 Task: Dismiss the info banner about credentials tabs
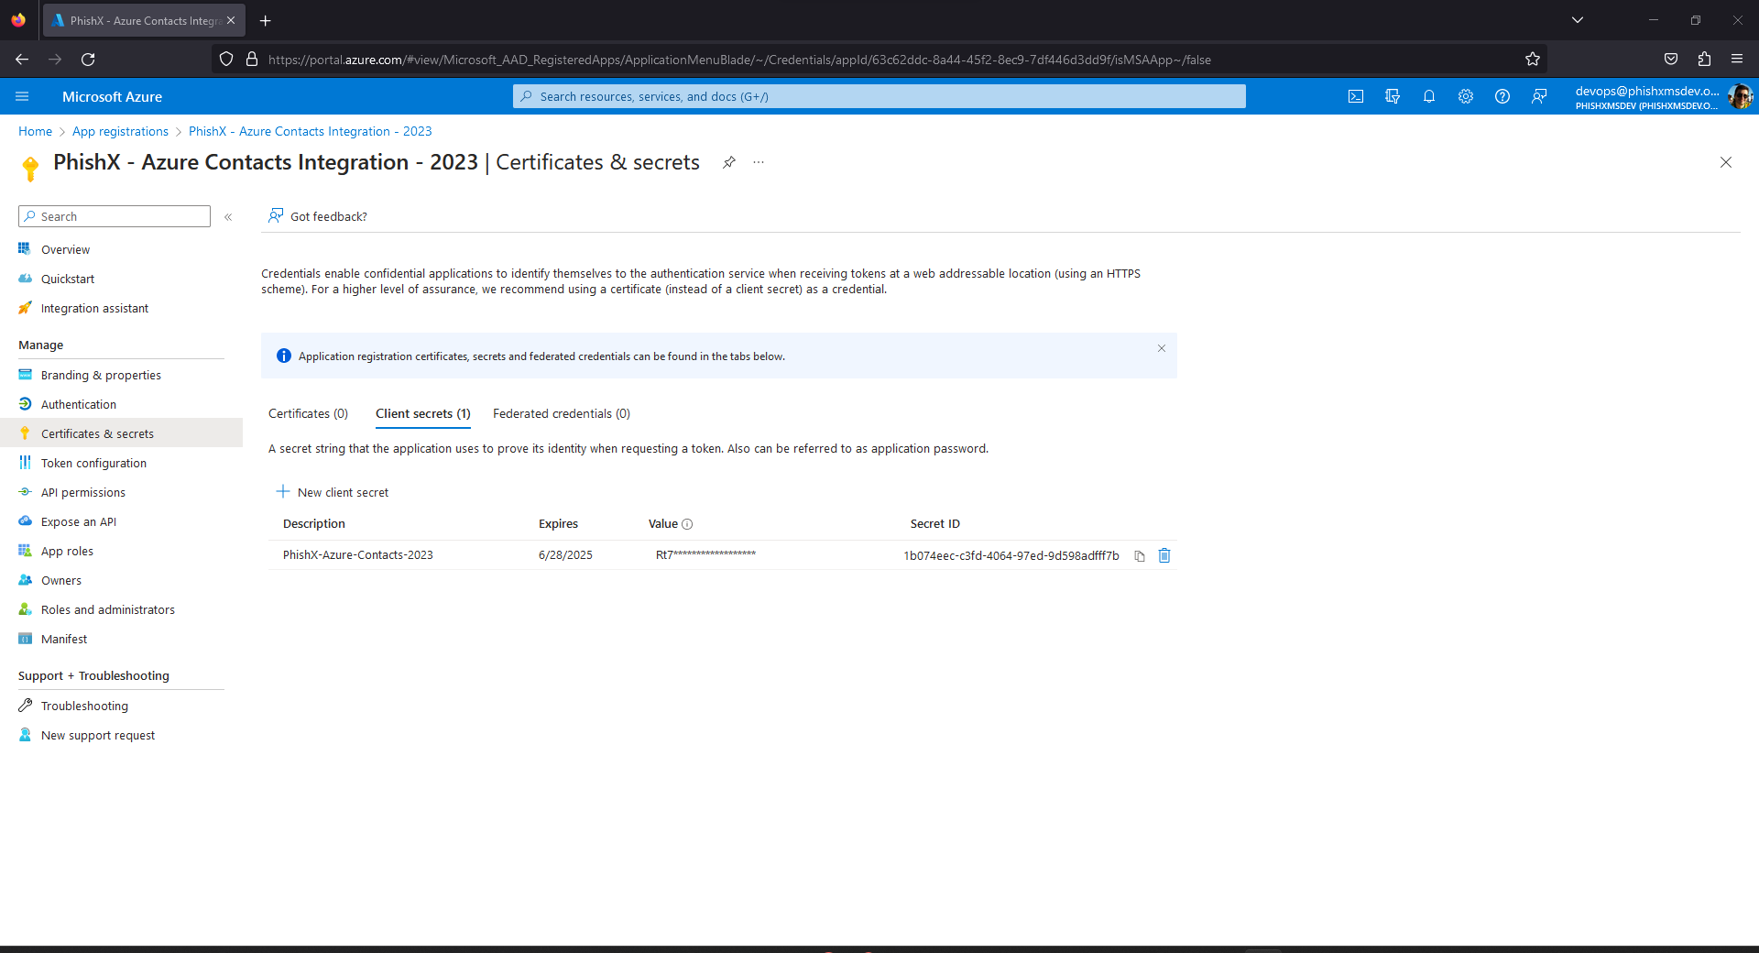(1162, 348)
